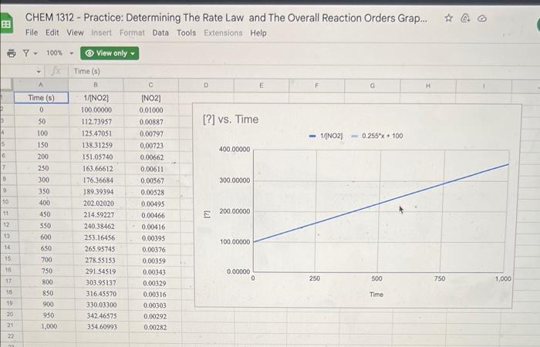
Task: Select the Time (s) header cell
Action: point(42,98)
